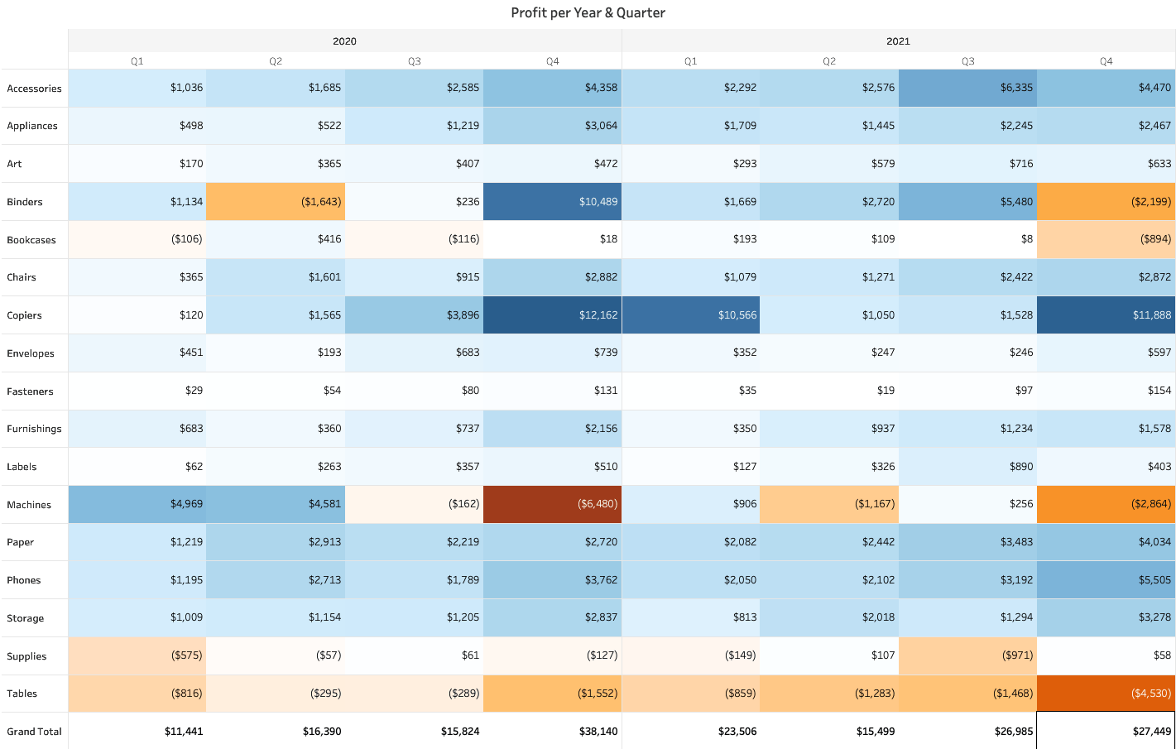Click the $10,489 Binders cell
Image resolution: width=1176 pixels, height=749 pixels.
552,202
